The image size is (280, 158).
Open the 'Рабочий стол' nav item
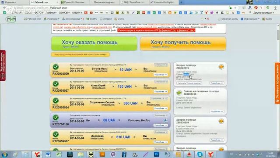click(32, 19)
